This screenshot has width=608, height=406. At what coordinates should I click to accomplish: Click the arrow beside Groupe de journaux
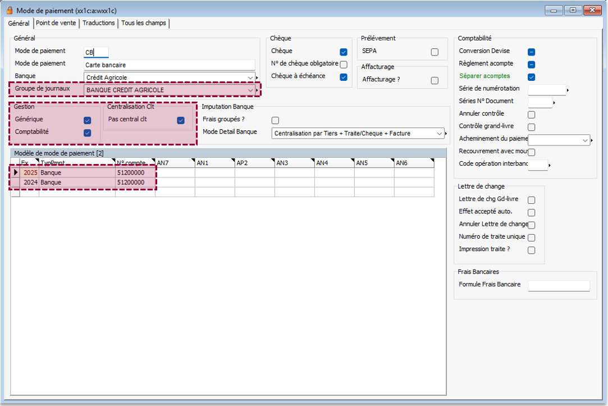pos(257,90)
